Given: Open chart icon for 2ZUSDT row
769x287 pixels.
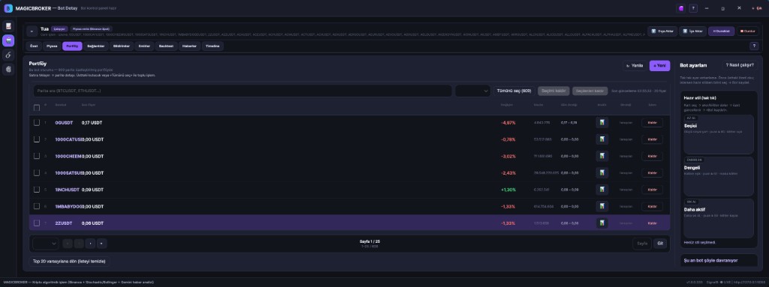Looking at the screenshot, I should (602, 223).
